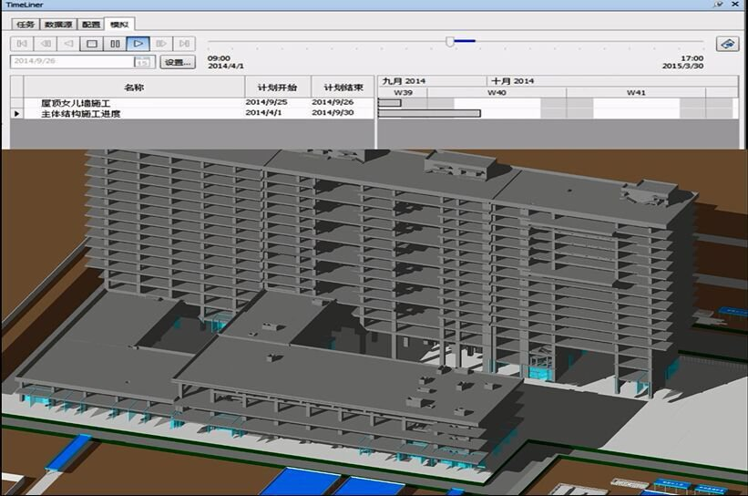
Task: Click the simulation end label 2015/3/30
Action: point(682,66)
